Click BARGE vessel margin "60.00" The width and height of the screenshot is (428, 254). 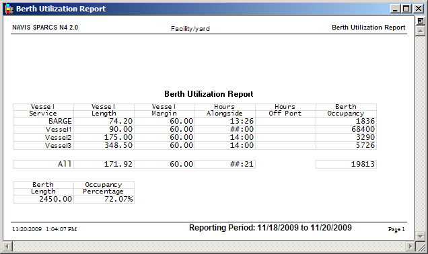181,121
